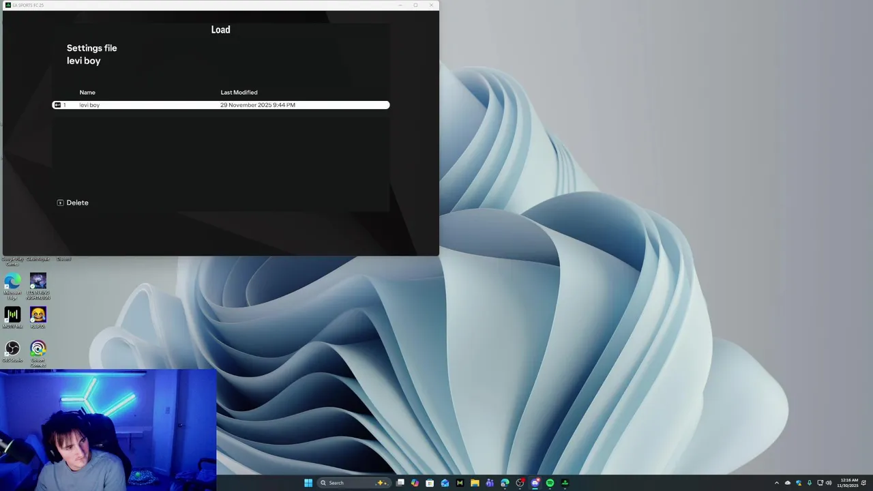Click Delete option in Load screen
The width and height of the screenshot is (873, 491).
click(x=73, y=203)
